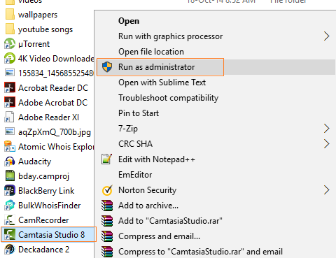Choose Open from the context menu

tap(129, 21)
